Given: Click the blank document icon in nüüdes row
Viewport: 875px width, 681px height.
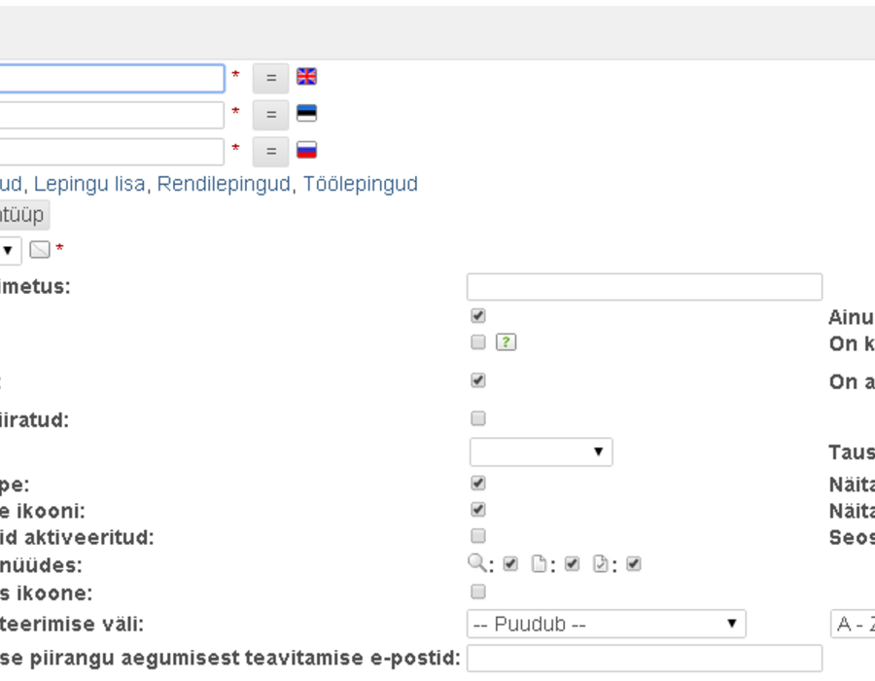Looking at the screenshot, I should pos(539,564).
